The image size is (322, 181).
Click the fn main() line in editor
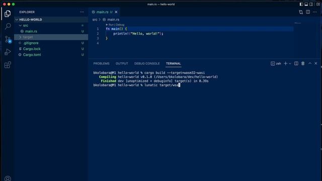click(116, 29)
